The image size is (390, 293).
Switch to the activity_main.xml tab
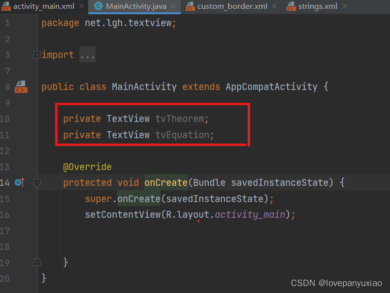pos(43,6)
